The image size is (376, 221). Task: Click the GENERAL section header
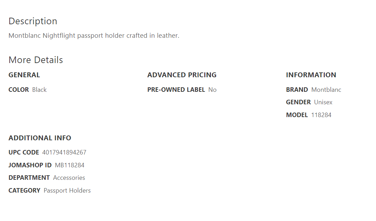[24, 75]
